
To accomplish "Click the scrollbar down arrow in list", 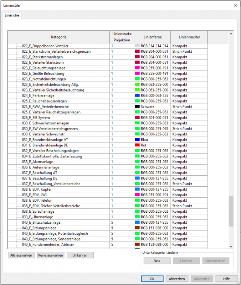I will coord(231,246).
